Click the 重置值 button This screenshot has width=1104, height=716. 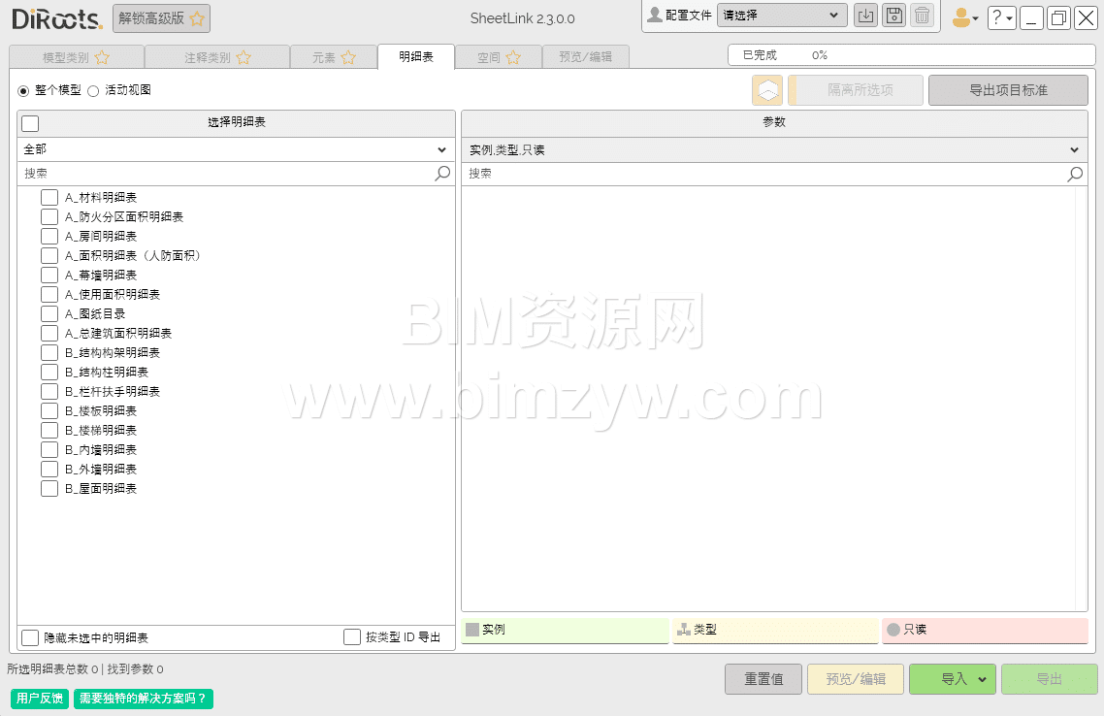[x=763, y=679]
